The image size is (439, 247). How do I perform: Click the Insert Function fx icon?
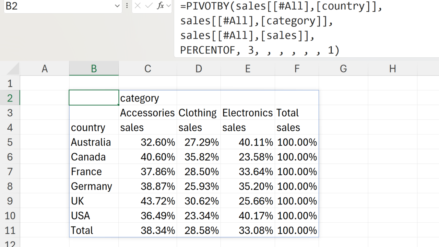tap(160, 6)
